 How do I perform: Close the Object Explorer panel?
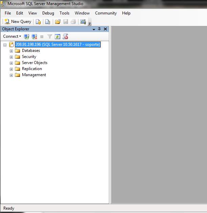pos(105,29)
